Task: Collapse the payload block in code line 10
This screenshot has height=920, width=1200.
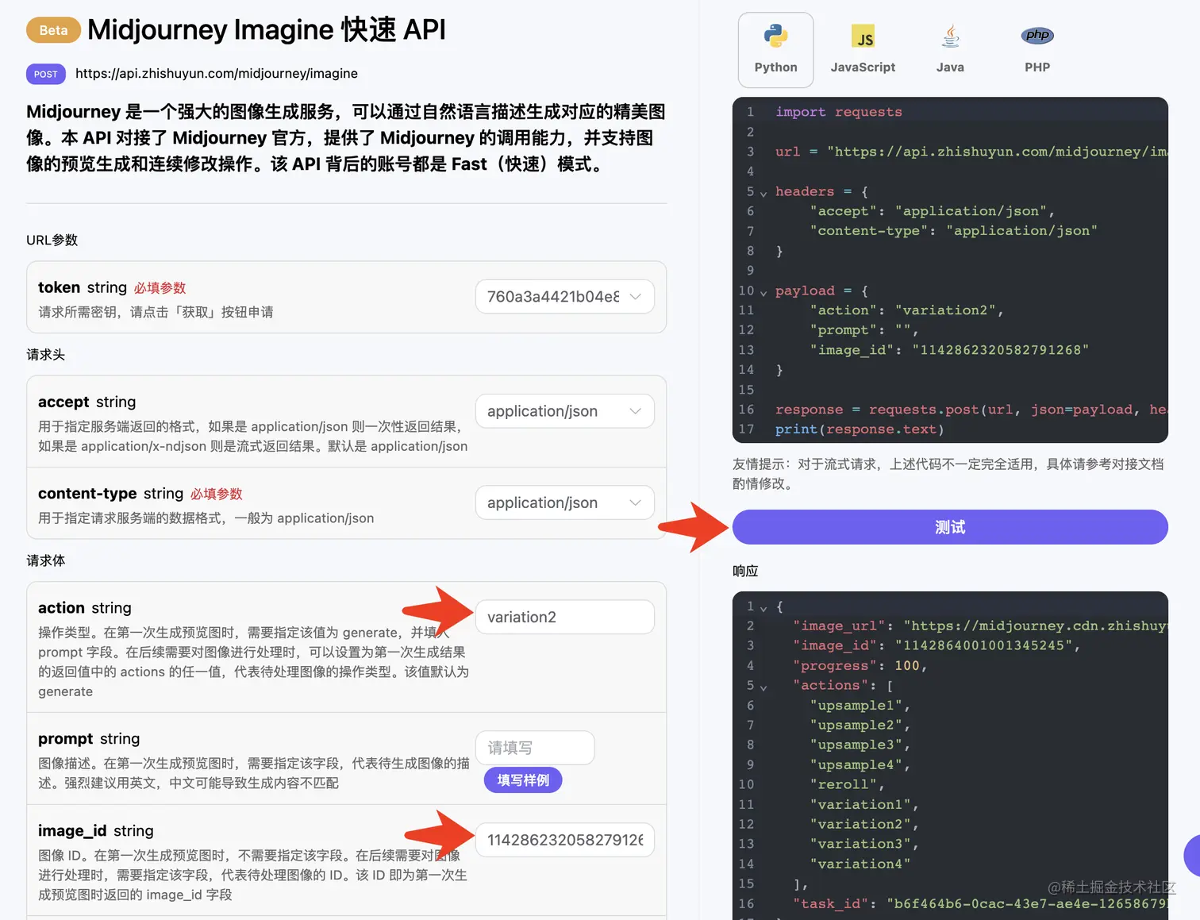Action: coord(763,292)
